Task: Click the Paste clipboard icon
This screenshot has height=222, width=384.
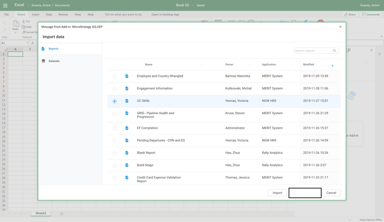Action: pyautogui.click(x=15, y=24)
